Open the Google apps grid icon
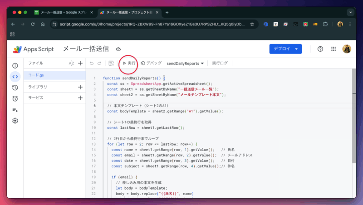Screen dimensions: 363x205 334,49
